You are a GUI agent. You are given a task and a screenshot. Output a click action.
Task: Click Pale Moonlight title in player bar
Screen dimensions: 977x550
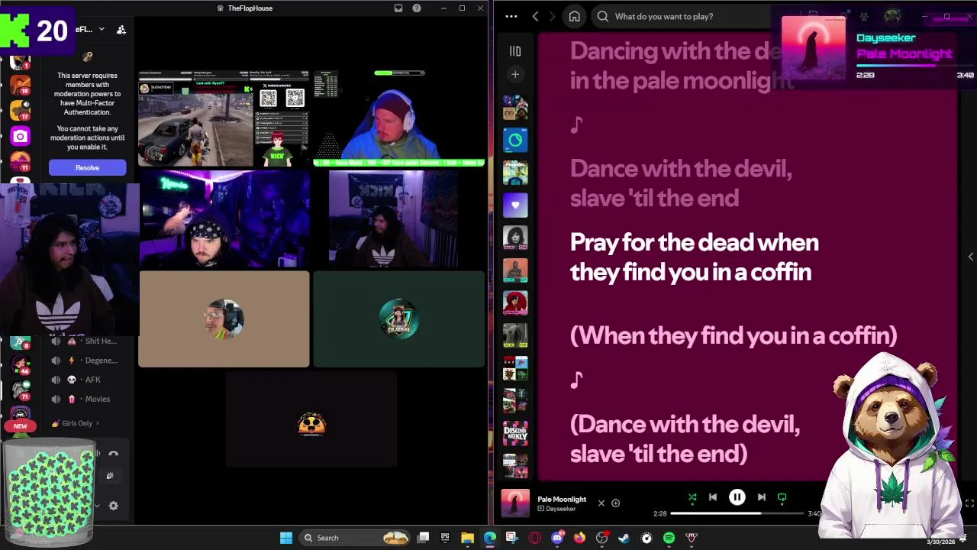562,499
